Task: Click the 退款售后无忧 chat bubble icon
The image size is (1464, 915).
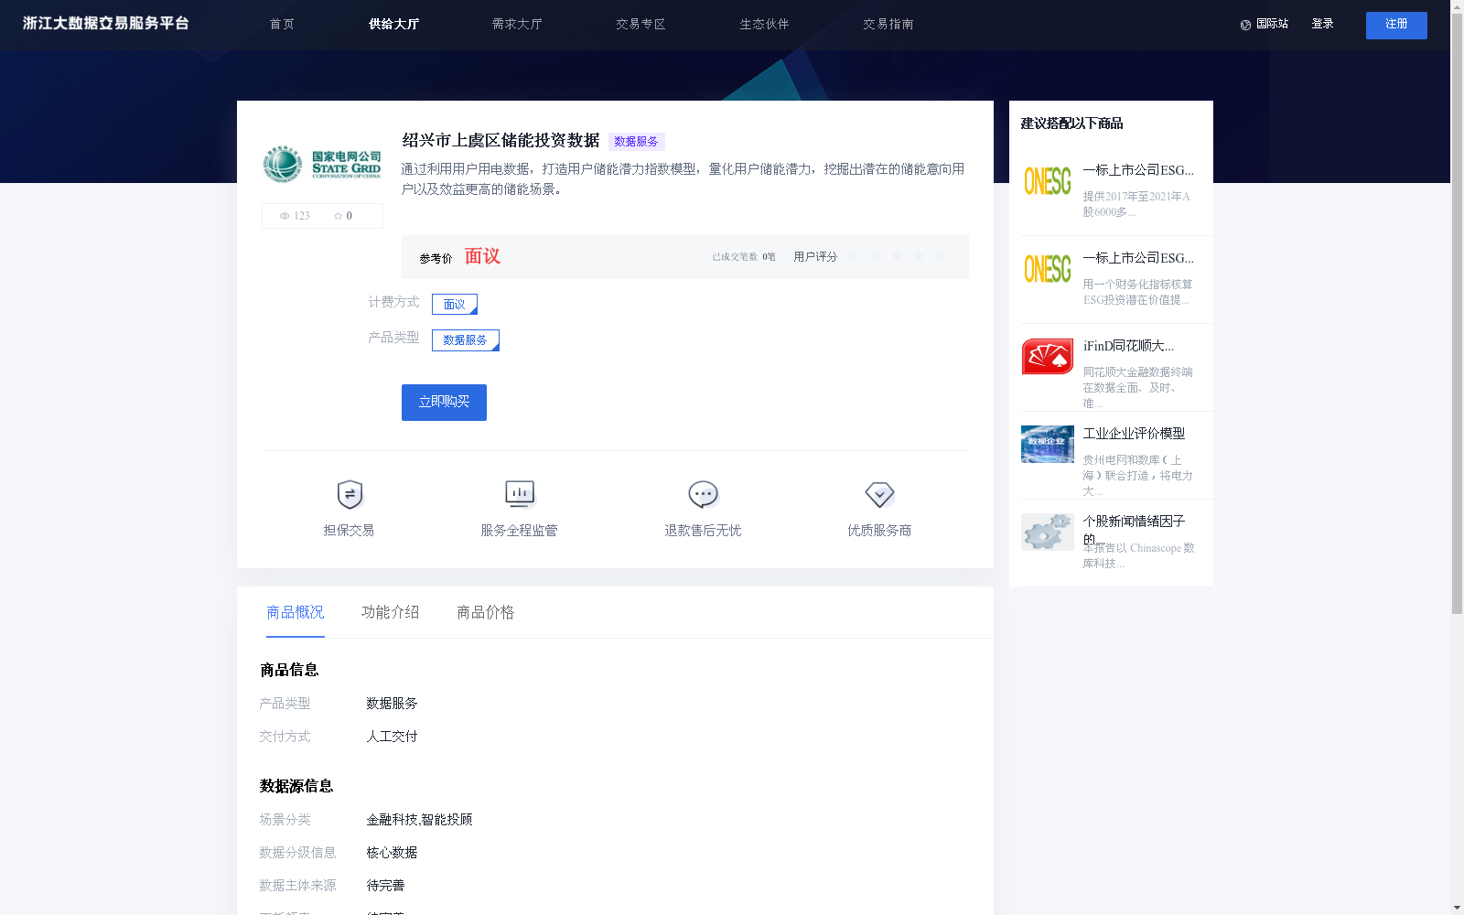Action: (x=703, y=495)
